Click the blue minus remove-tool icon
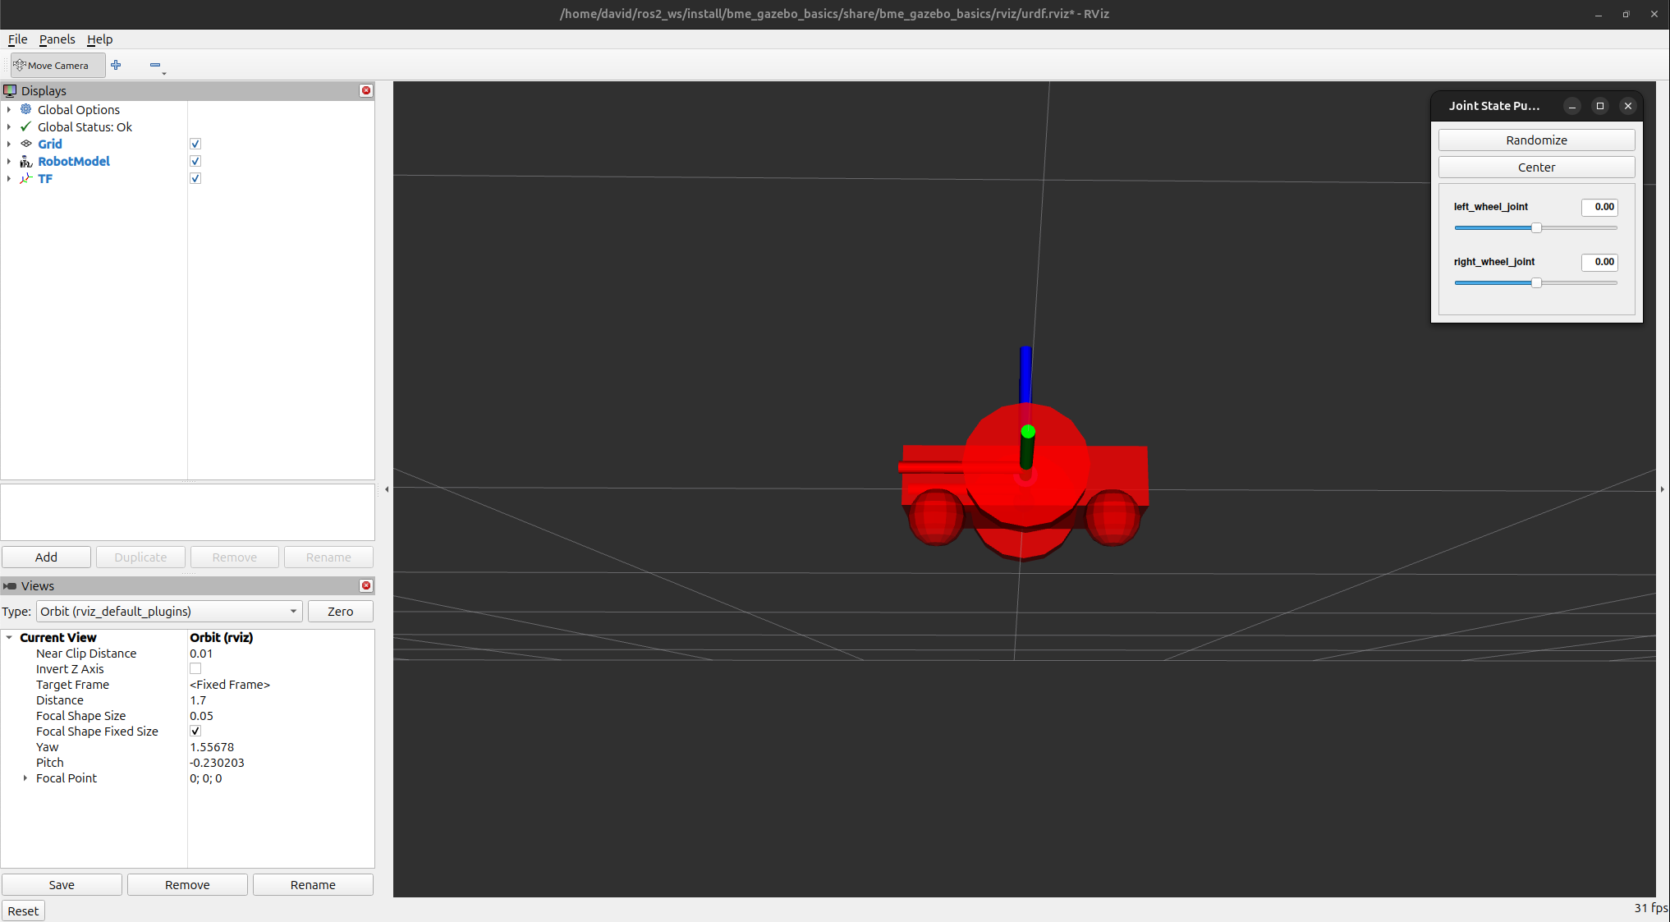Screen dimensions: 1670x922 click(155, 65)
